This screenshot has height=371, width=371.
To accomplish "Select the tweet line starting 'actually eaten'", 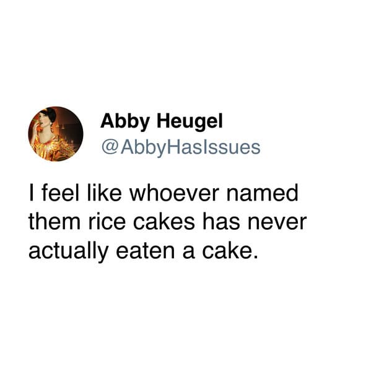I will [x=143, y=251].
